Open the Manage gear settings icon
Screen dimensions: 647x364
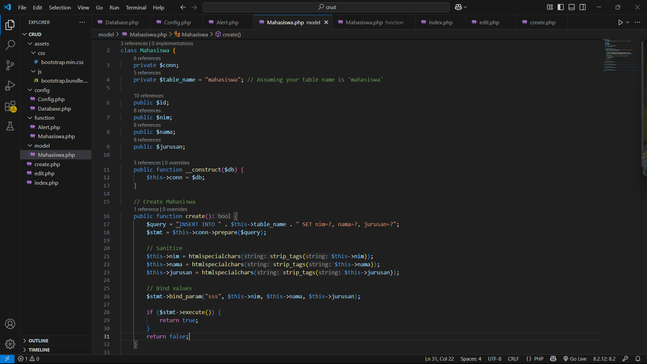pos(10,344)
